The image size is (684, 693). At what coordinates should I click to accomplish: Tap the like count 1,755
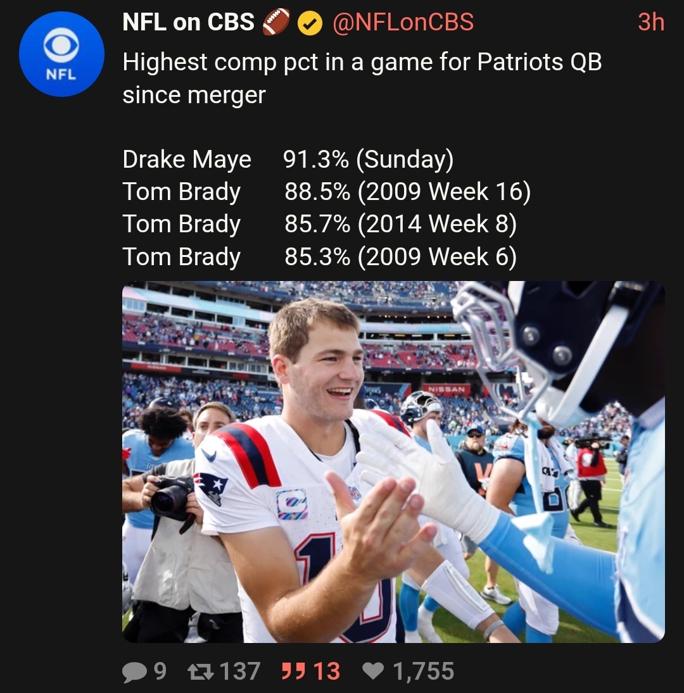(x=423, y=671)
